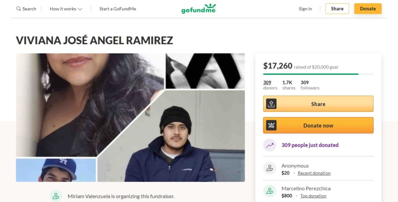This screenshot has width=398, height=202.
Task: Click Marcelino Perezchica's green donor icon
Action: coord(270,191)
